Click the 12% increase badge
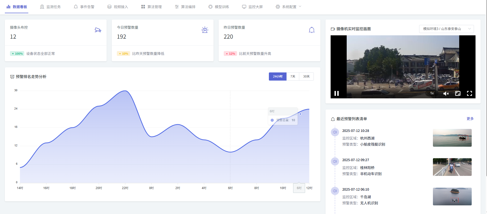487x214 pixels. pyautogui.click(x=230, y=54)
